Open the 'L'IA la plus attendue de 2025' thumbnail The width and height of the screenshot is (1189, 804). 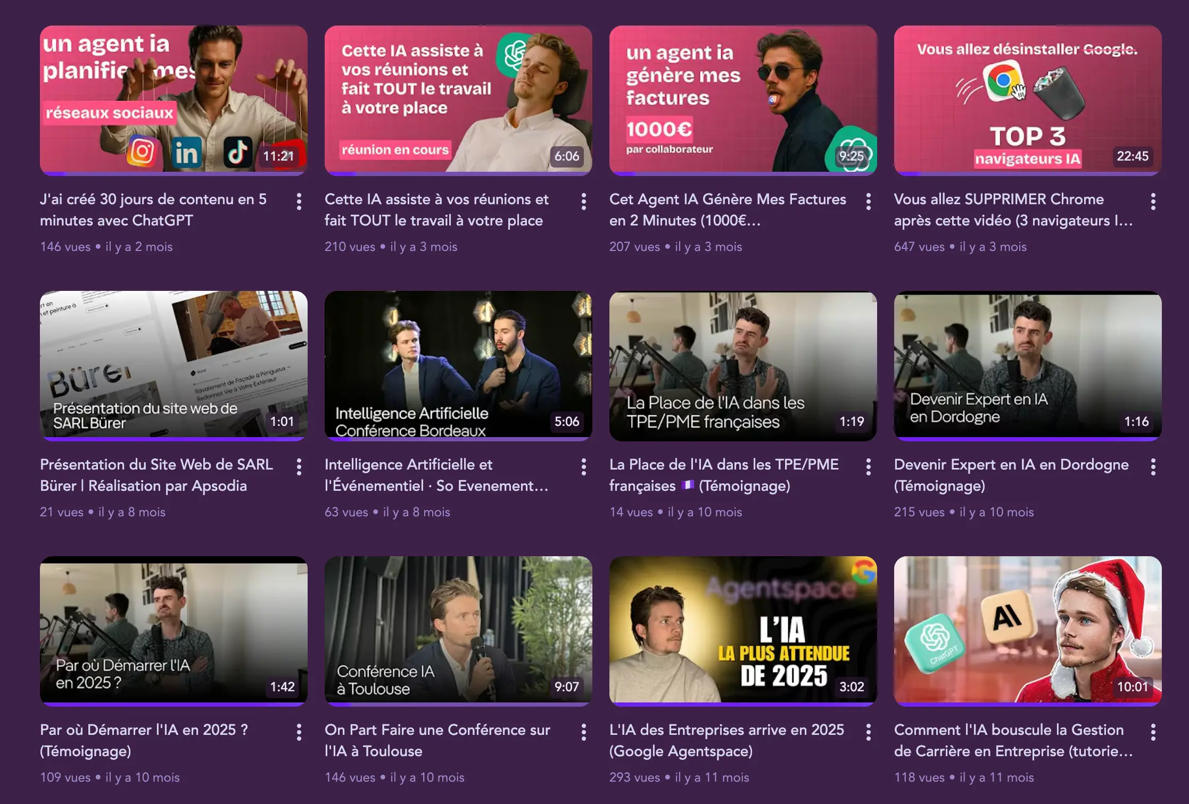coord(743,630)
